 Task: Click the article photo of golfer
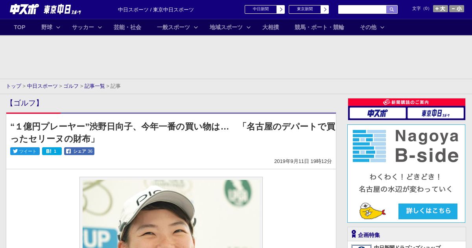171,214
